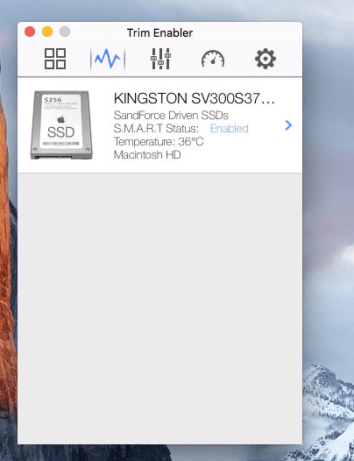Click the blue Enabled S.M.A.R.T status
Screen dimensions: 354x461
pos(230,129)
